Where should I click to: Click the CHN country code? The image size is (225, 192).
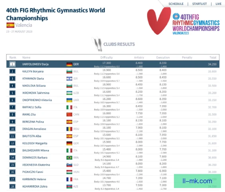76,114
